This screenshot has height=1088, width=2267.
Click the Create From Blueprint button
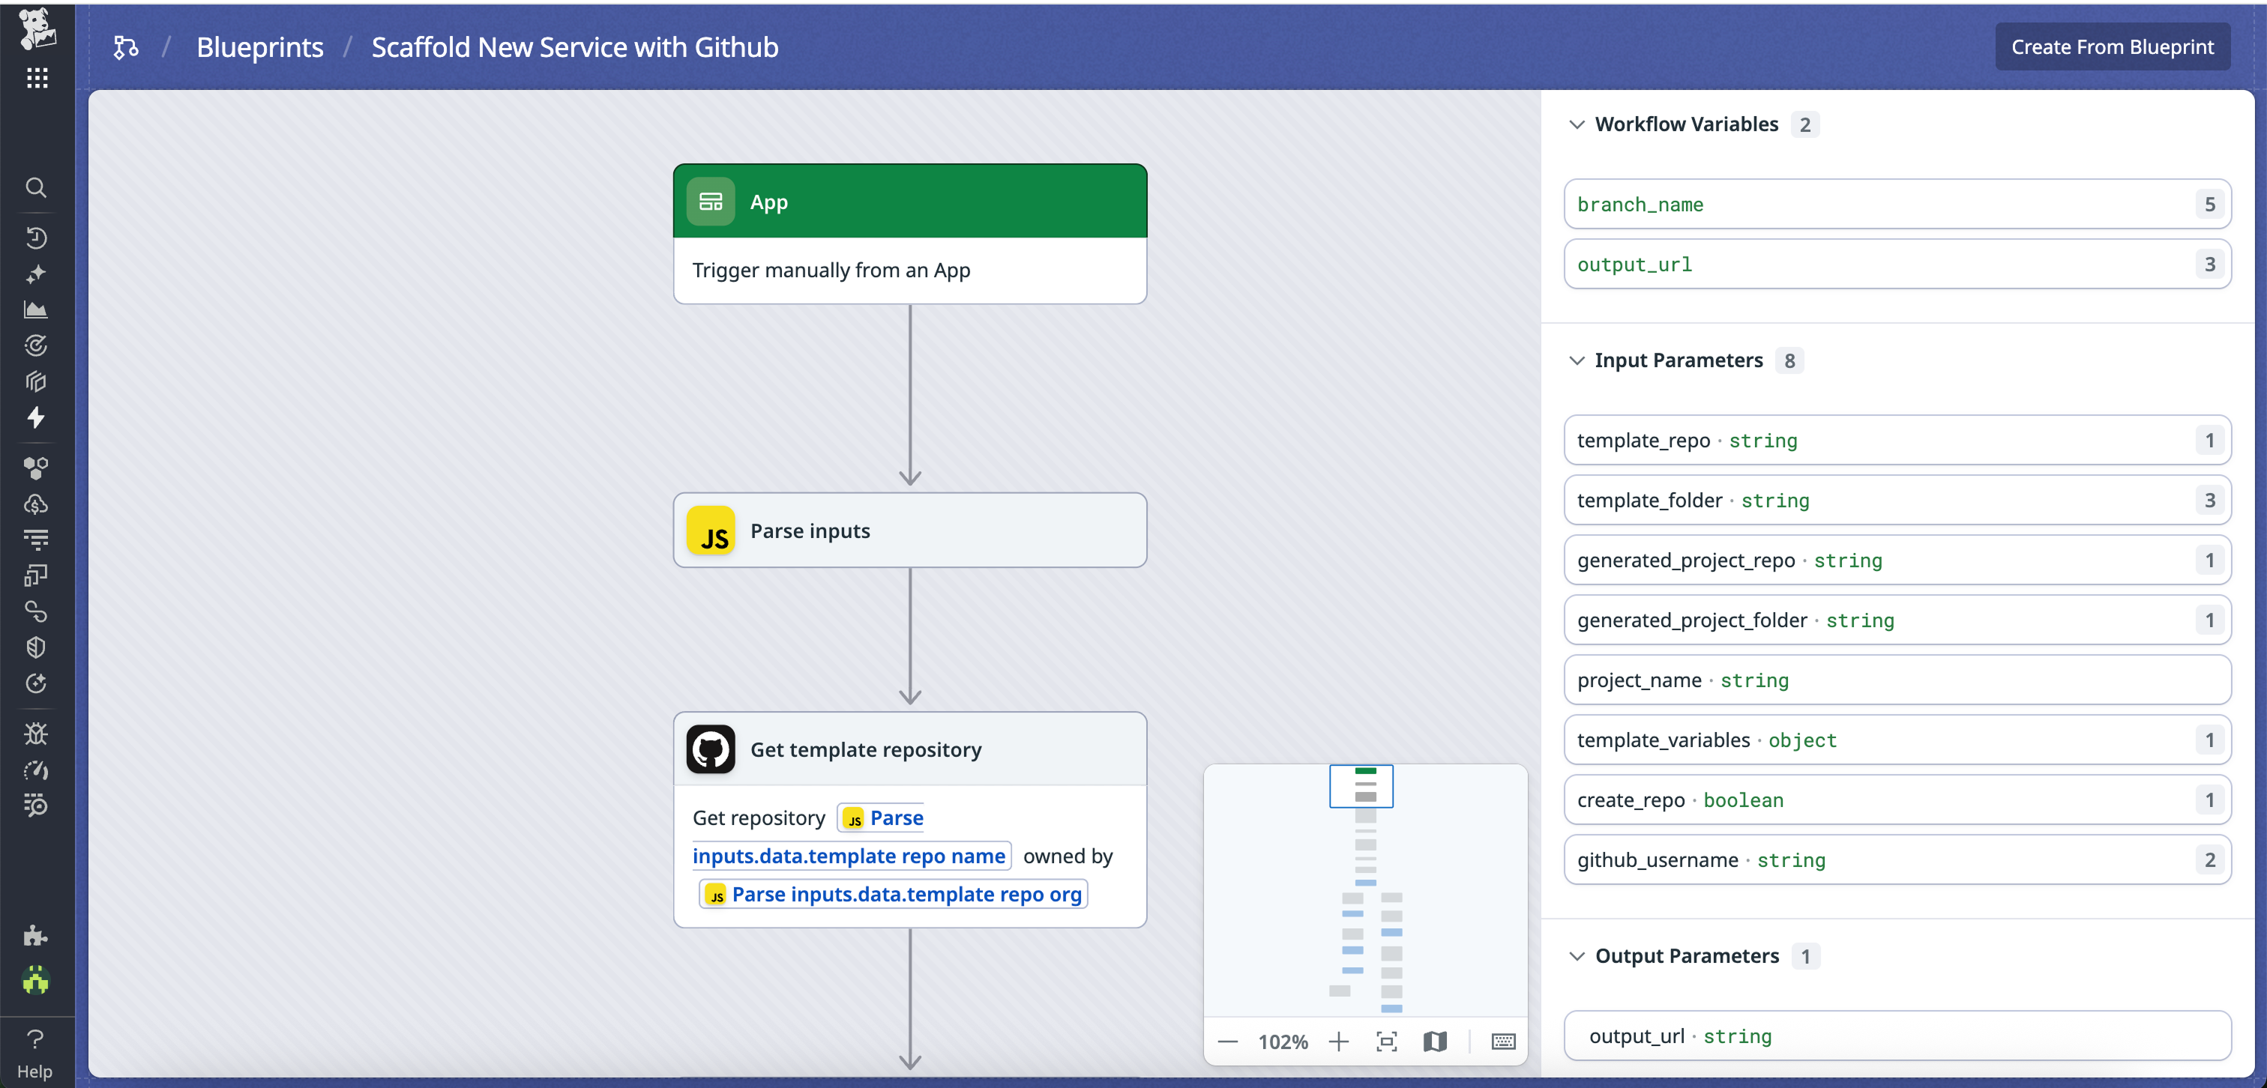tap(2111, 46)
